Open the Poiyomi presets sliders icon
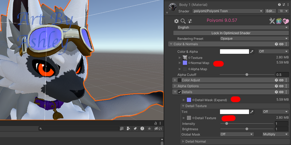 point(190,21)
